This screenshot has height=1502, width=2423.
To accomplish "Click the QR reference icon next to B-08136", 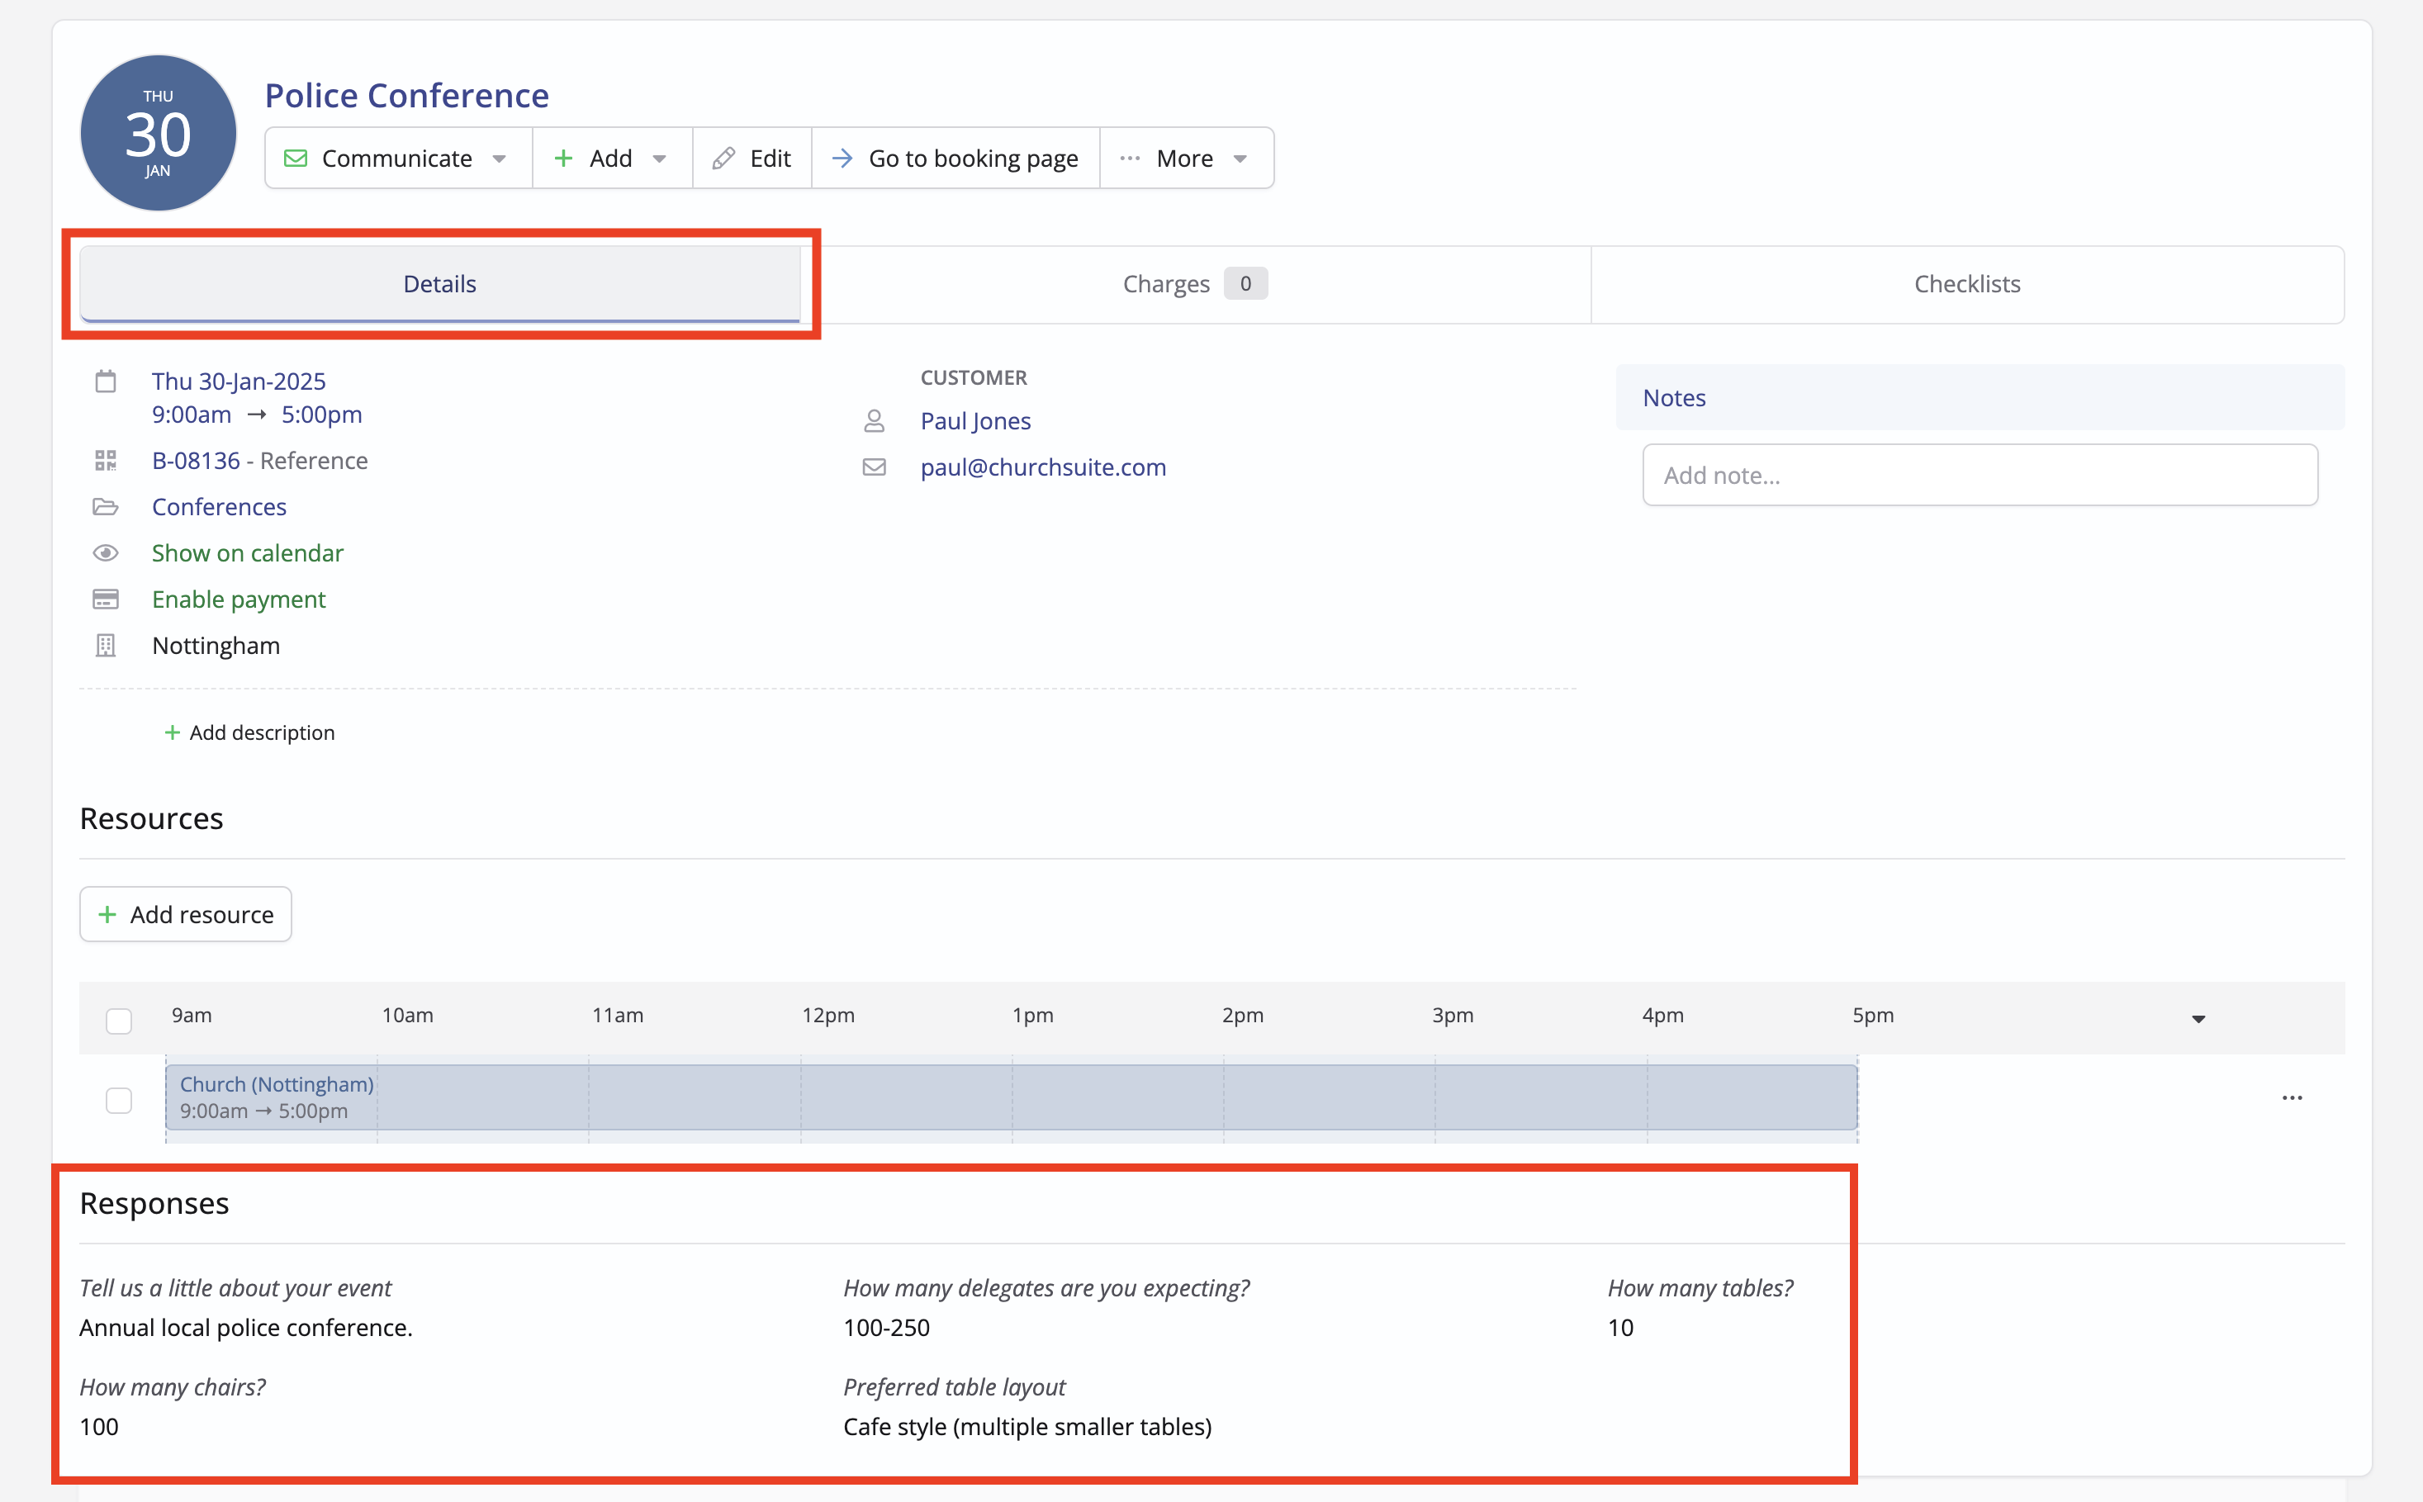I will tap(106, 461).
